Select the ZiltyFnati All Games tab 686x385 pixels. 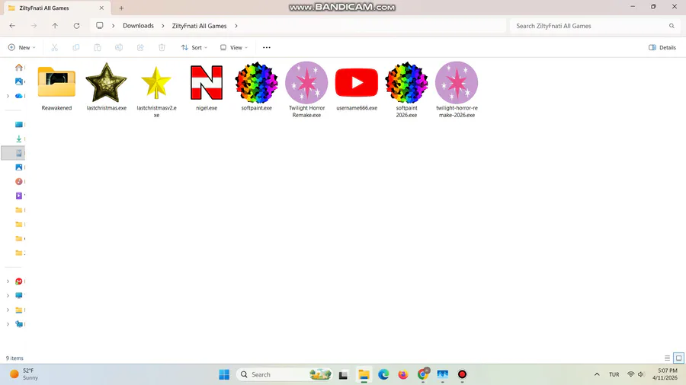click(x=56, y=8)
